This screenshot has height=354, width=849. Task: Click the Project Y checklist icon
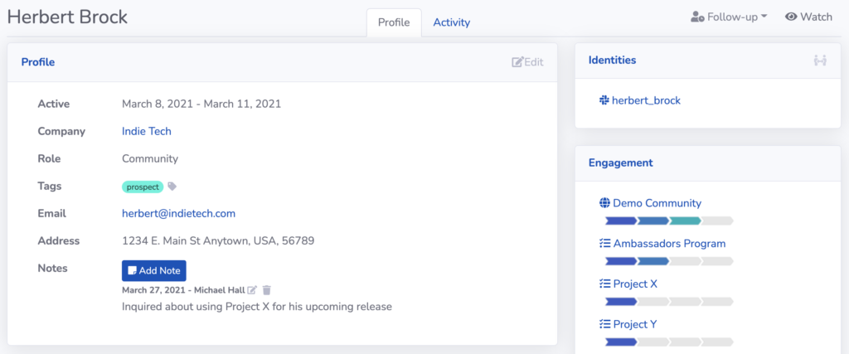(604, 324)
